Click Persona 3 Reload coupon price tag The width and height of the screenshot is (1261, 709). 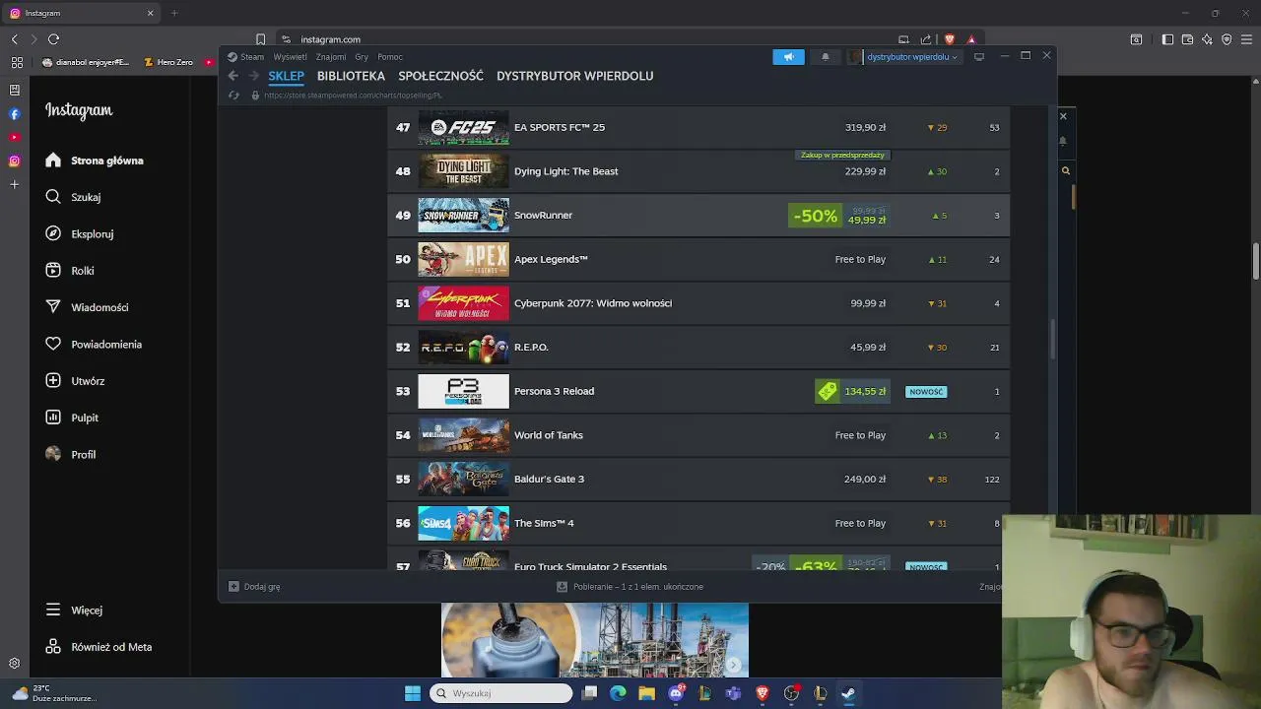853,391
